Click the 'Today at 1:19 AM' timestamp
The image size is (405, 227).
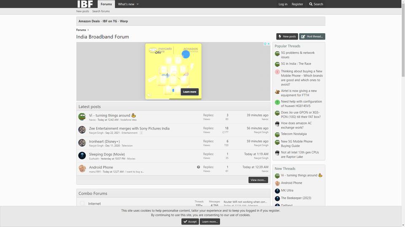[x=256, y=154]
